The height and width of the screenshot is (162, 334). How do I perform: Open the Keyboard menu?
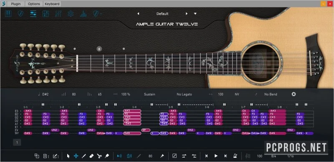click(x=52, y=4)
